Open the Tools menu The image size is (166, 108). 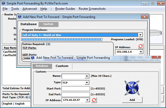[x=15, y=9]
